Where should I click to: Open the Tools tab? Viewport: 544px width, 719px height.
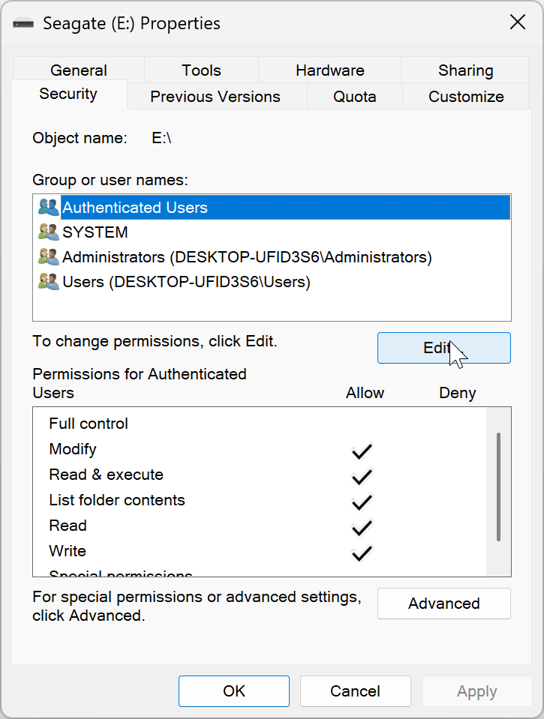coord(201,70)
